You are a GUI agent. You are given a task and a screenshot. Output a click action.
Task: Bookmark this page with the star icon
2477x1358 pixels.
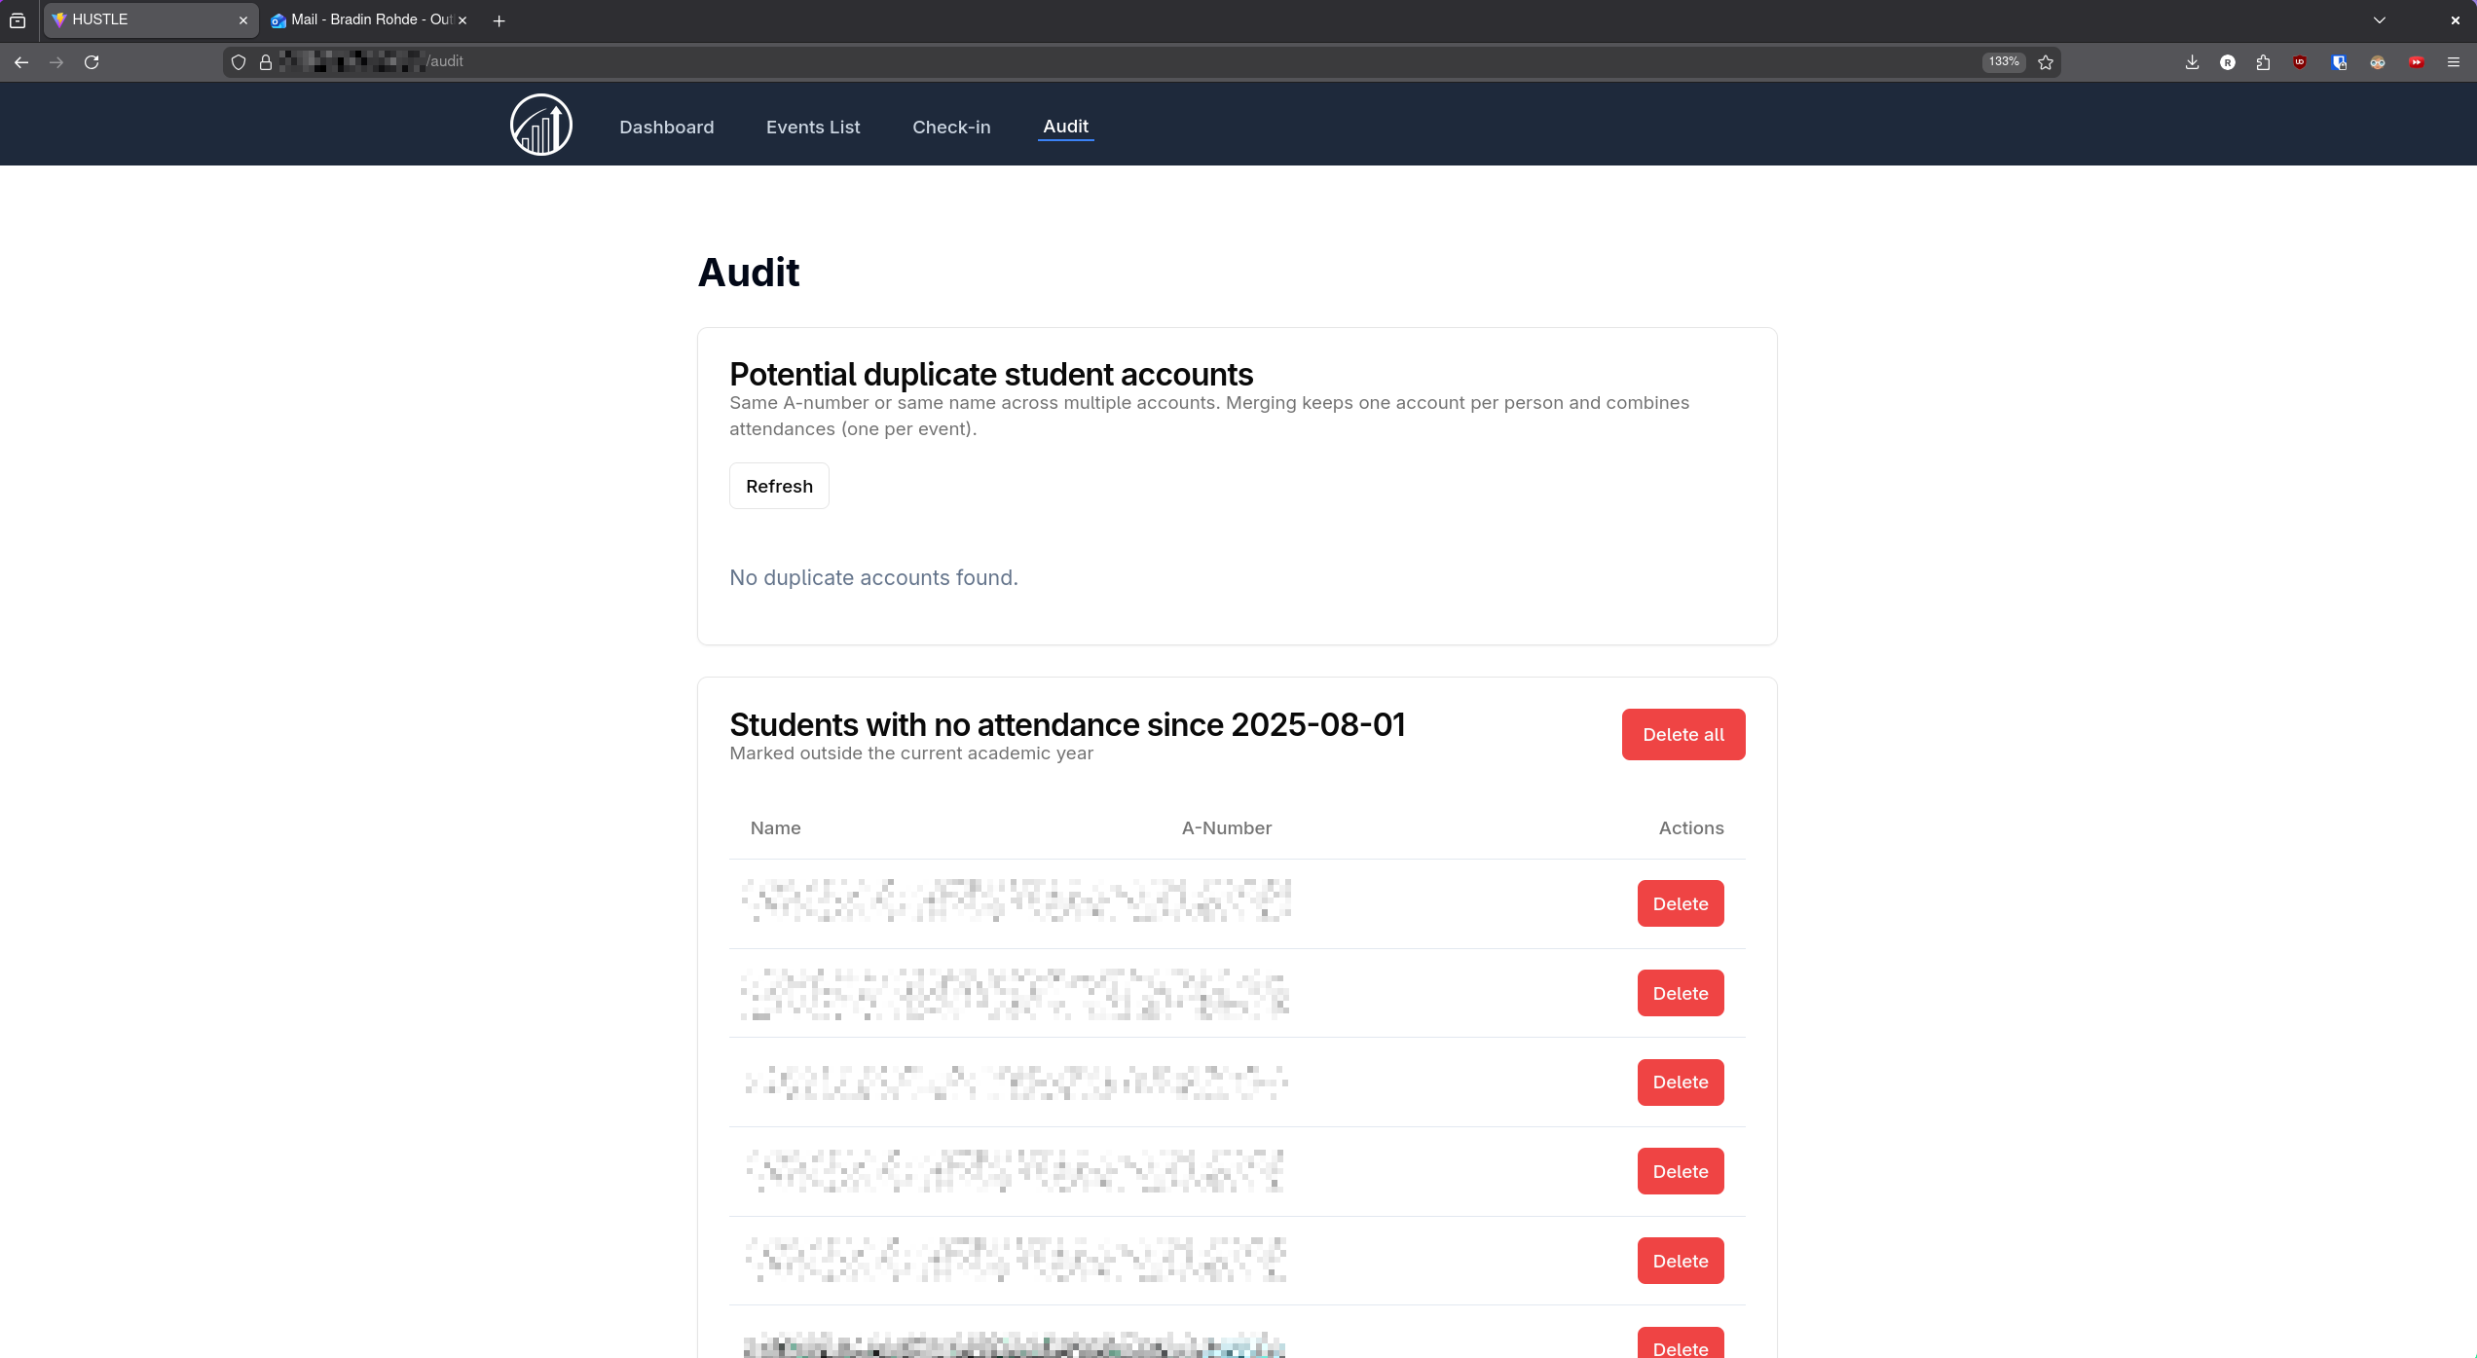2046,62
